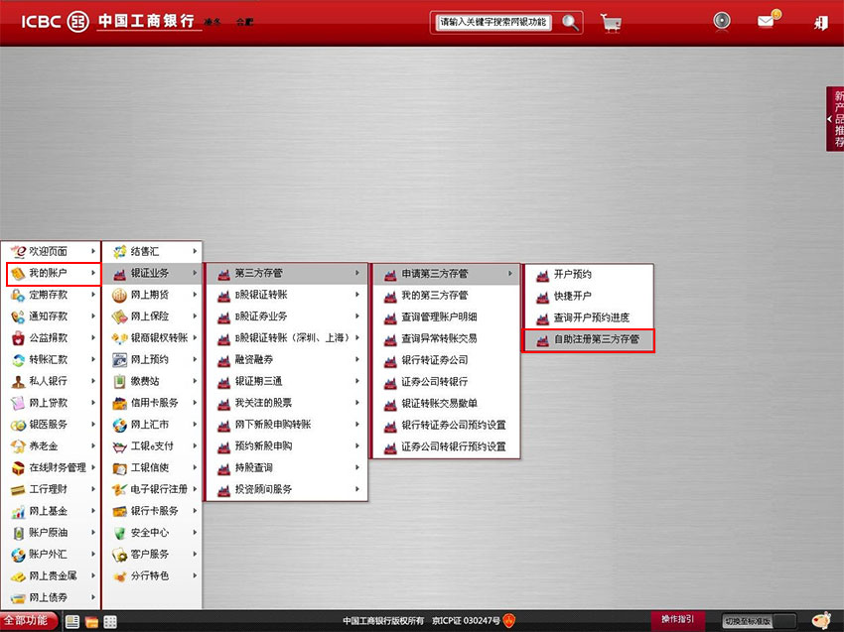Click the chart icon beside 网上基金
Image resolution: width=844 pixels, height=632 pixels.
[x=18, y=512]
